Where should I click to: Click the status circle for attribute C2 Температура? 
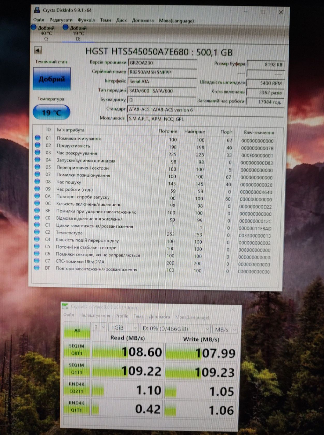[37, 232]
